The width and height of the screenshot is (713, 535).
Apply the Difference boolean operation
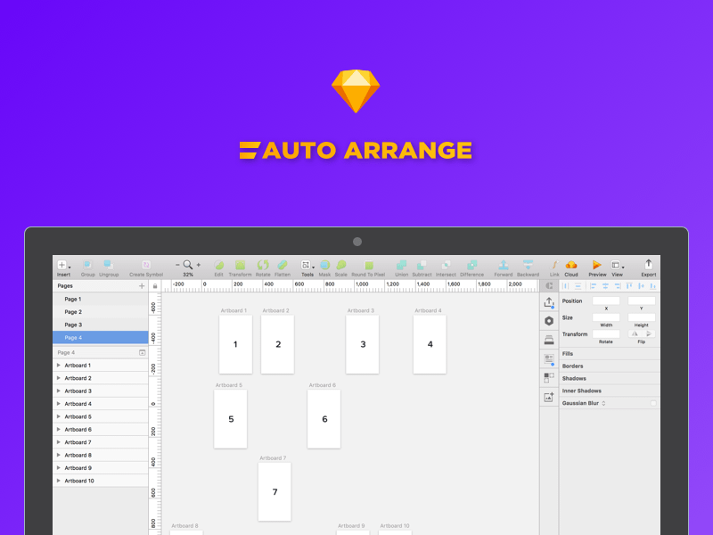click(x=472, y=265)
